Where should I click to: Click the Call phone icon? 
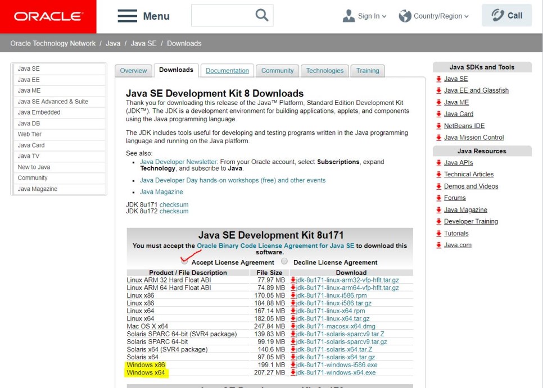497,15
